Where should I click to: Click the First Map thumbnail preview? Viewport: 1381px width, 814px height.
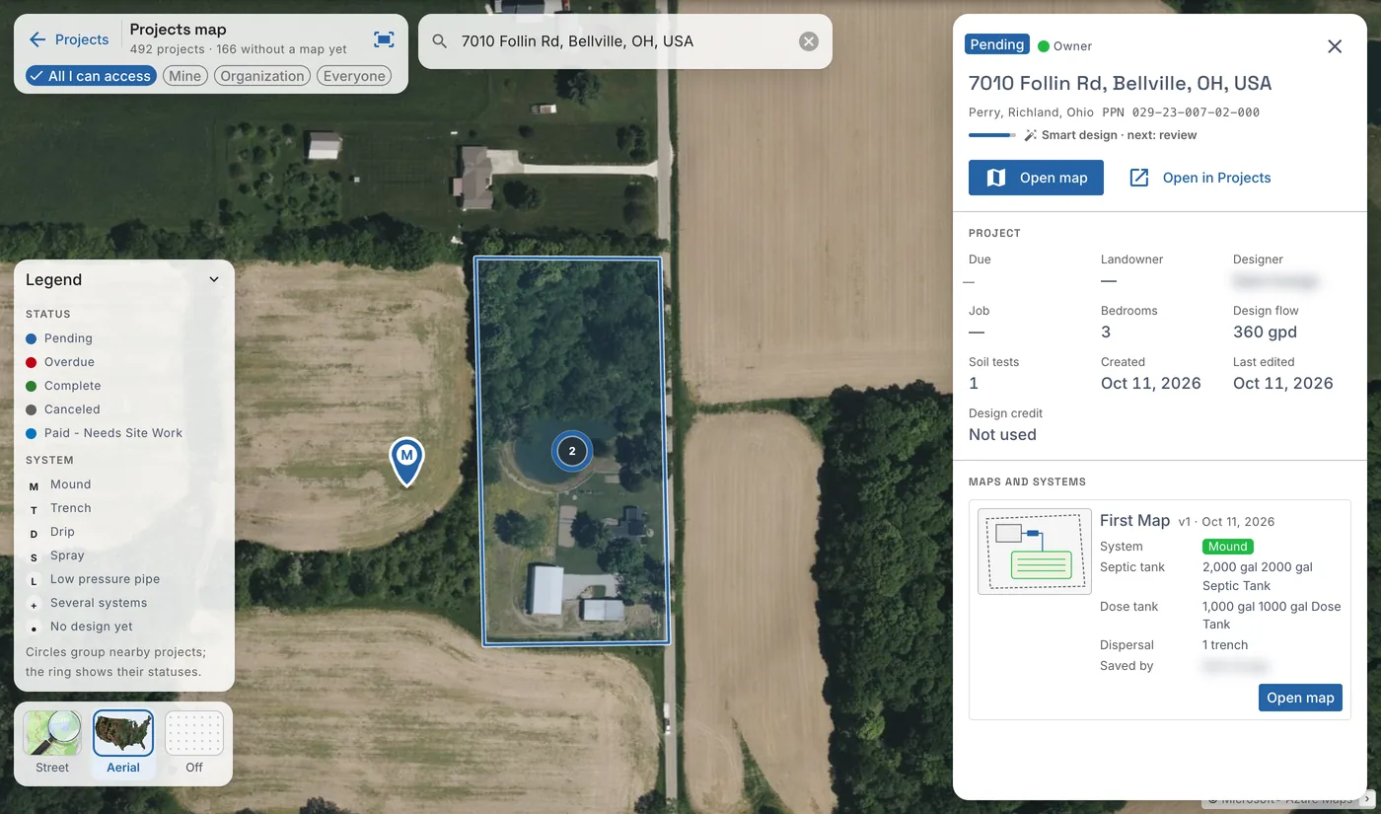1035,552
